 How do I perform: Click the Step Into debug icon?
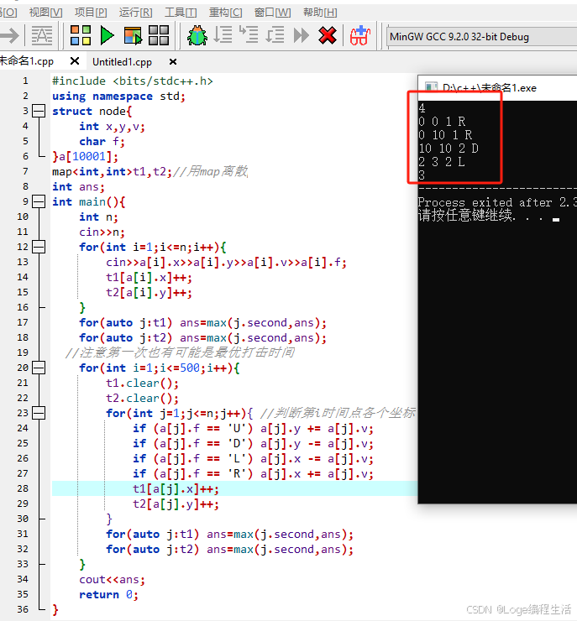(x=249, y=35)
